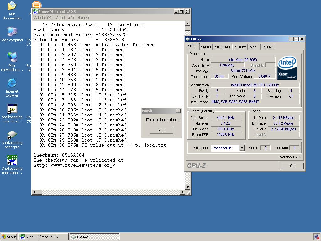Close the Finish dialog

pyautogui.click(x=178, y=111)
